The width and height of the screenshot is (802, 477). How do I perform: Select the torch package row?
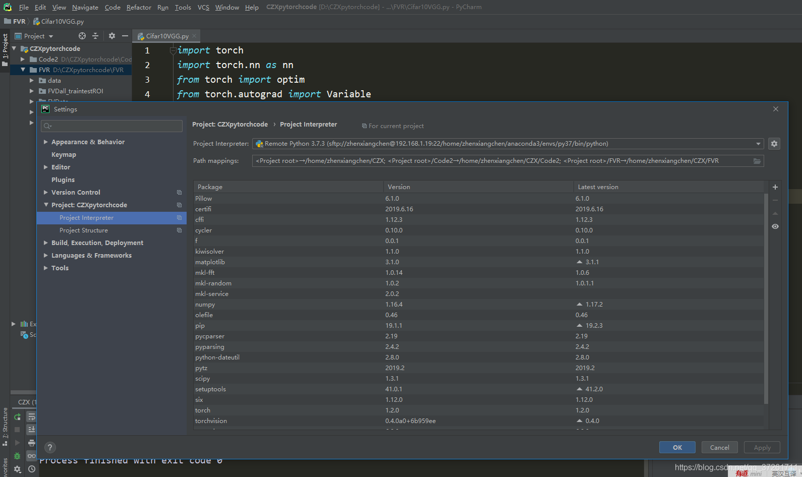479,410
